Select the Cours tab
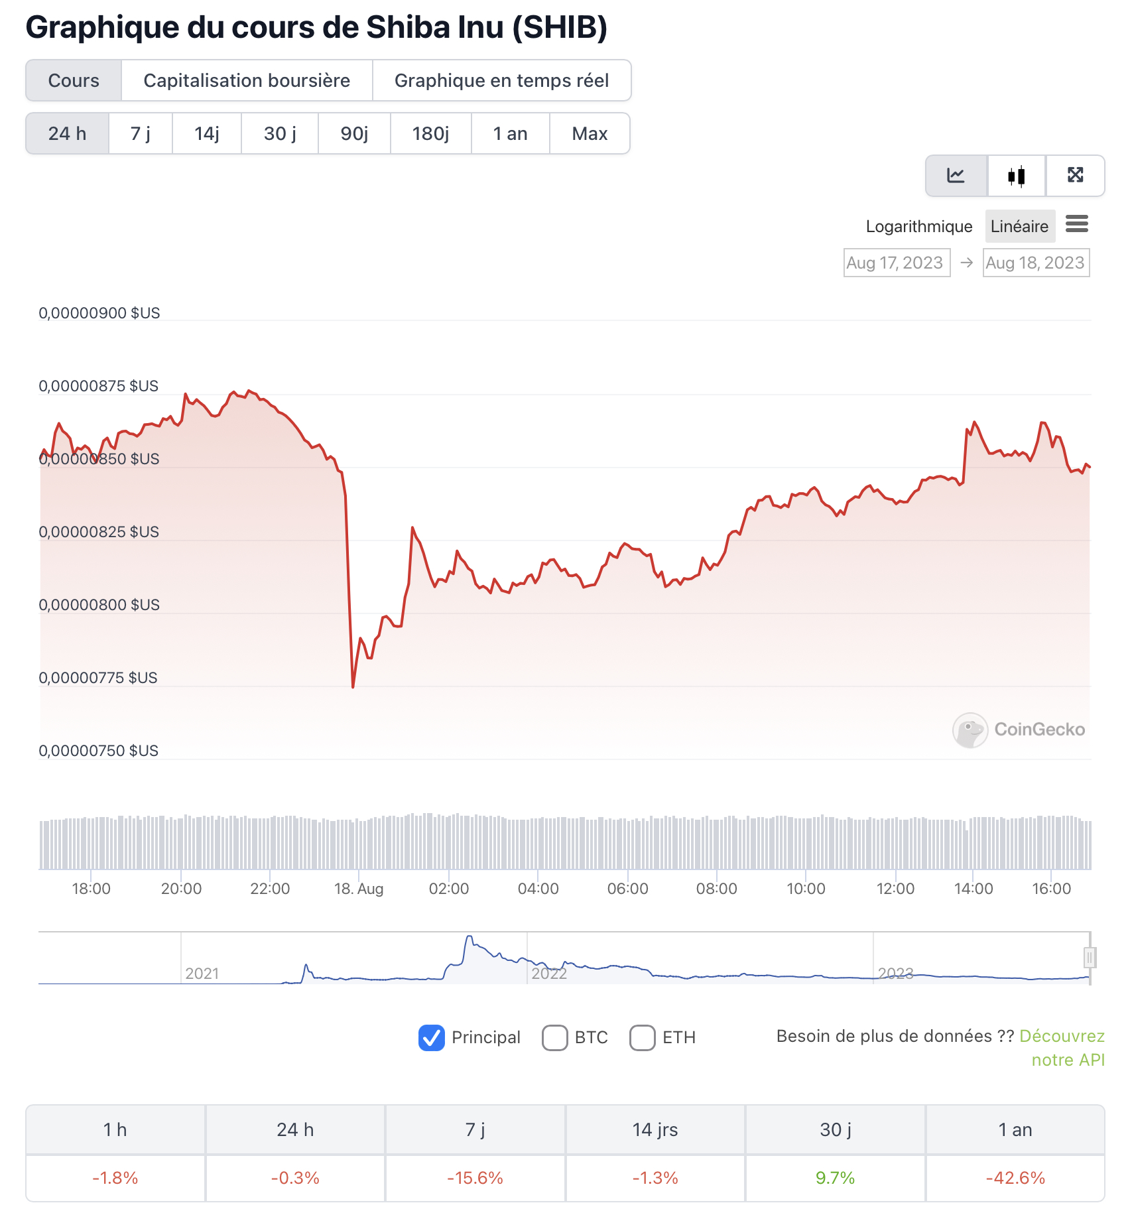1130x1209 pixels. 74,81
